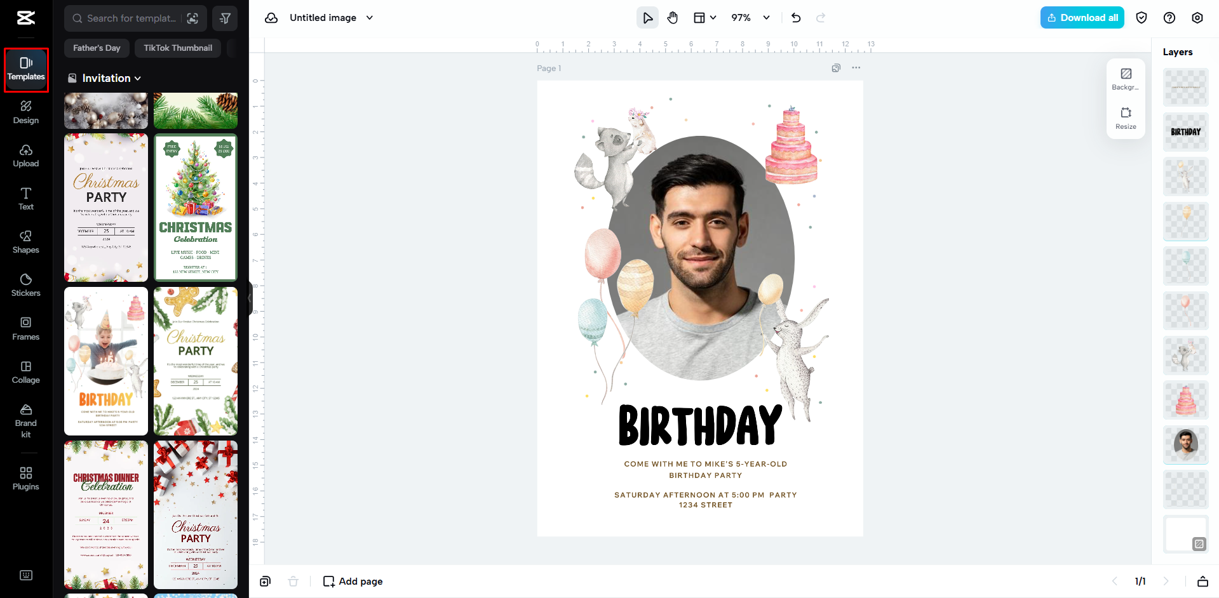This screenshot has width=1219, height=598.
Task: Open the Brand kit panel
Action: click(25, 419)
